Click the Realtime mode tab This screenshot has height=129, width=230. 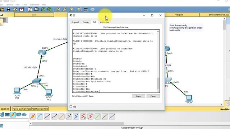pos(225,109)
